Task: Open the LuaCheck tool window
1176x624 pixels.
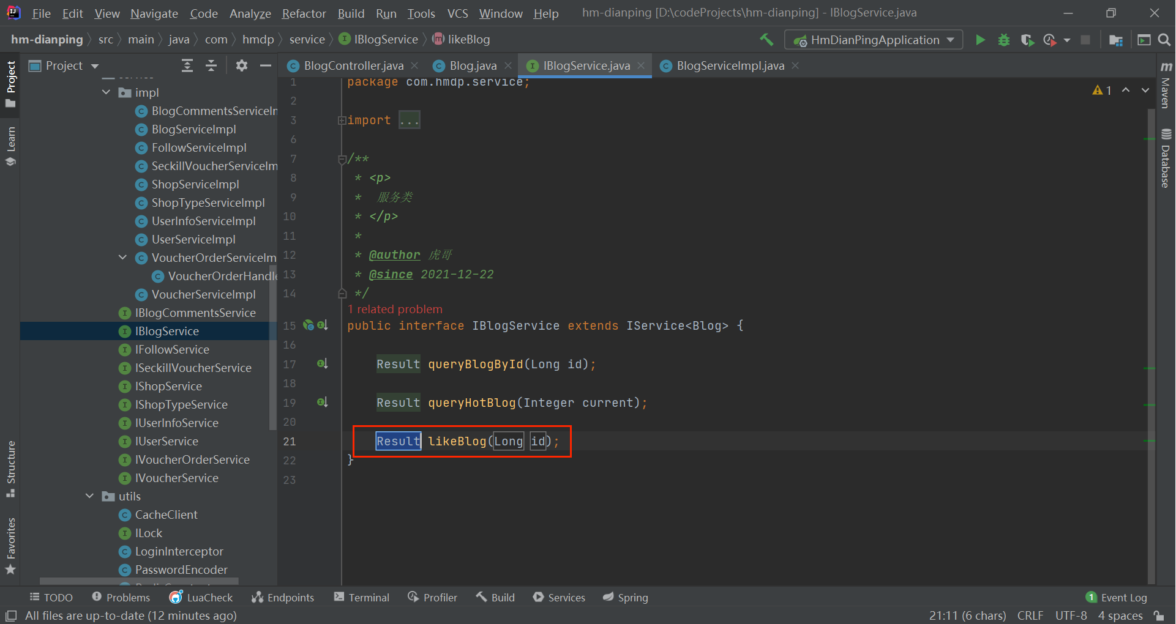Action: click(201, 598)
